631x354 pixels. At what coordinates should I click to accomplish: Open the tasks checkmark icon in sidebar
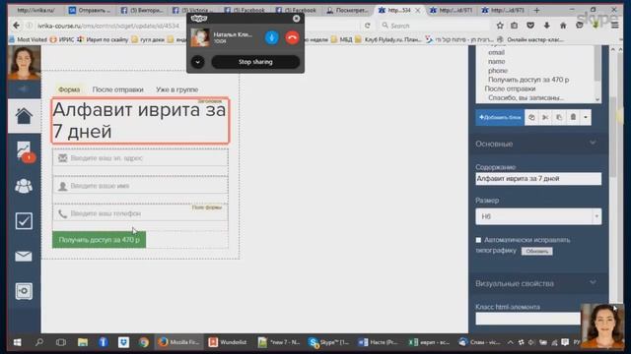tap(24, 221)
